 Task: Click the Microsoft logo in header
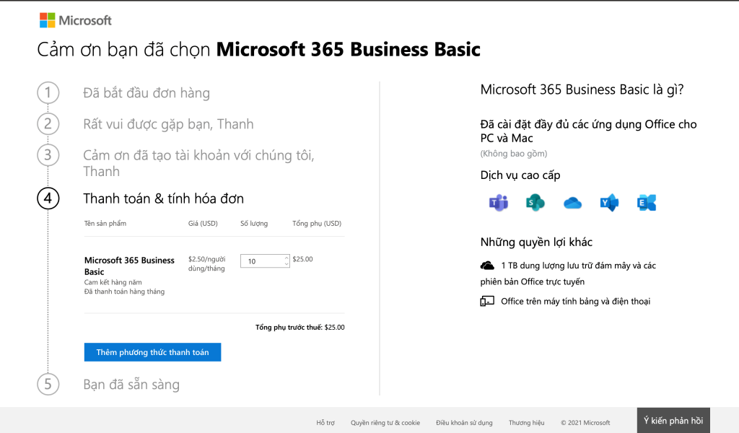(76, 20)
